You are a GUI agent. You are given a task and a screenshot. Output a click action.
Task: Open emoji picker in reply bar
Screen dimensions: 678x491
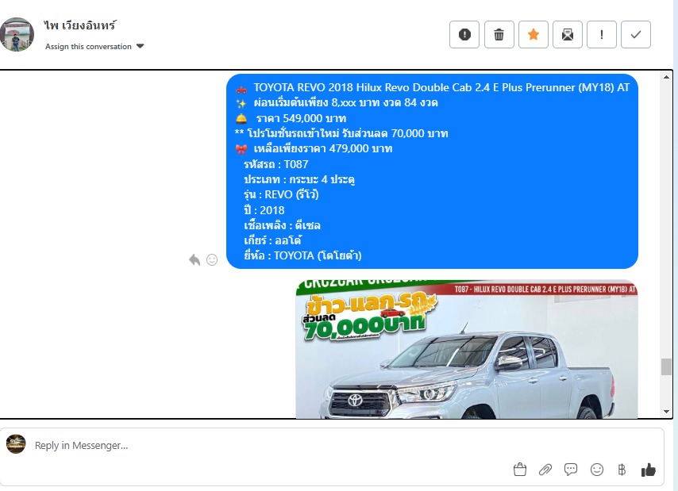click(597, 470)
